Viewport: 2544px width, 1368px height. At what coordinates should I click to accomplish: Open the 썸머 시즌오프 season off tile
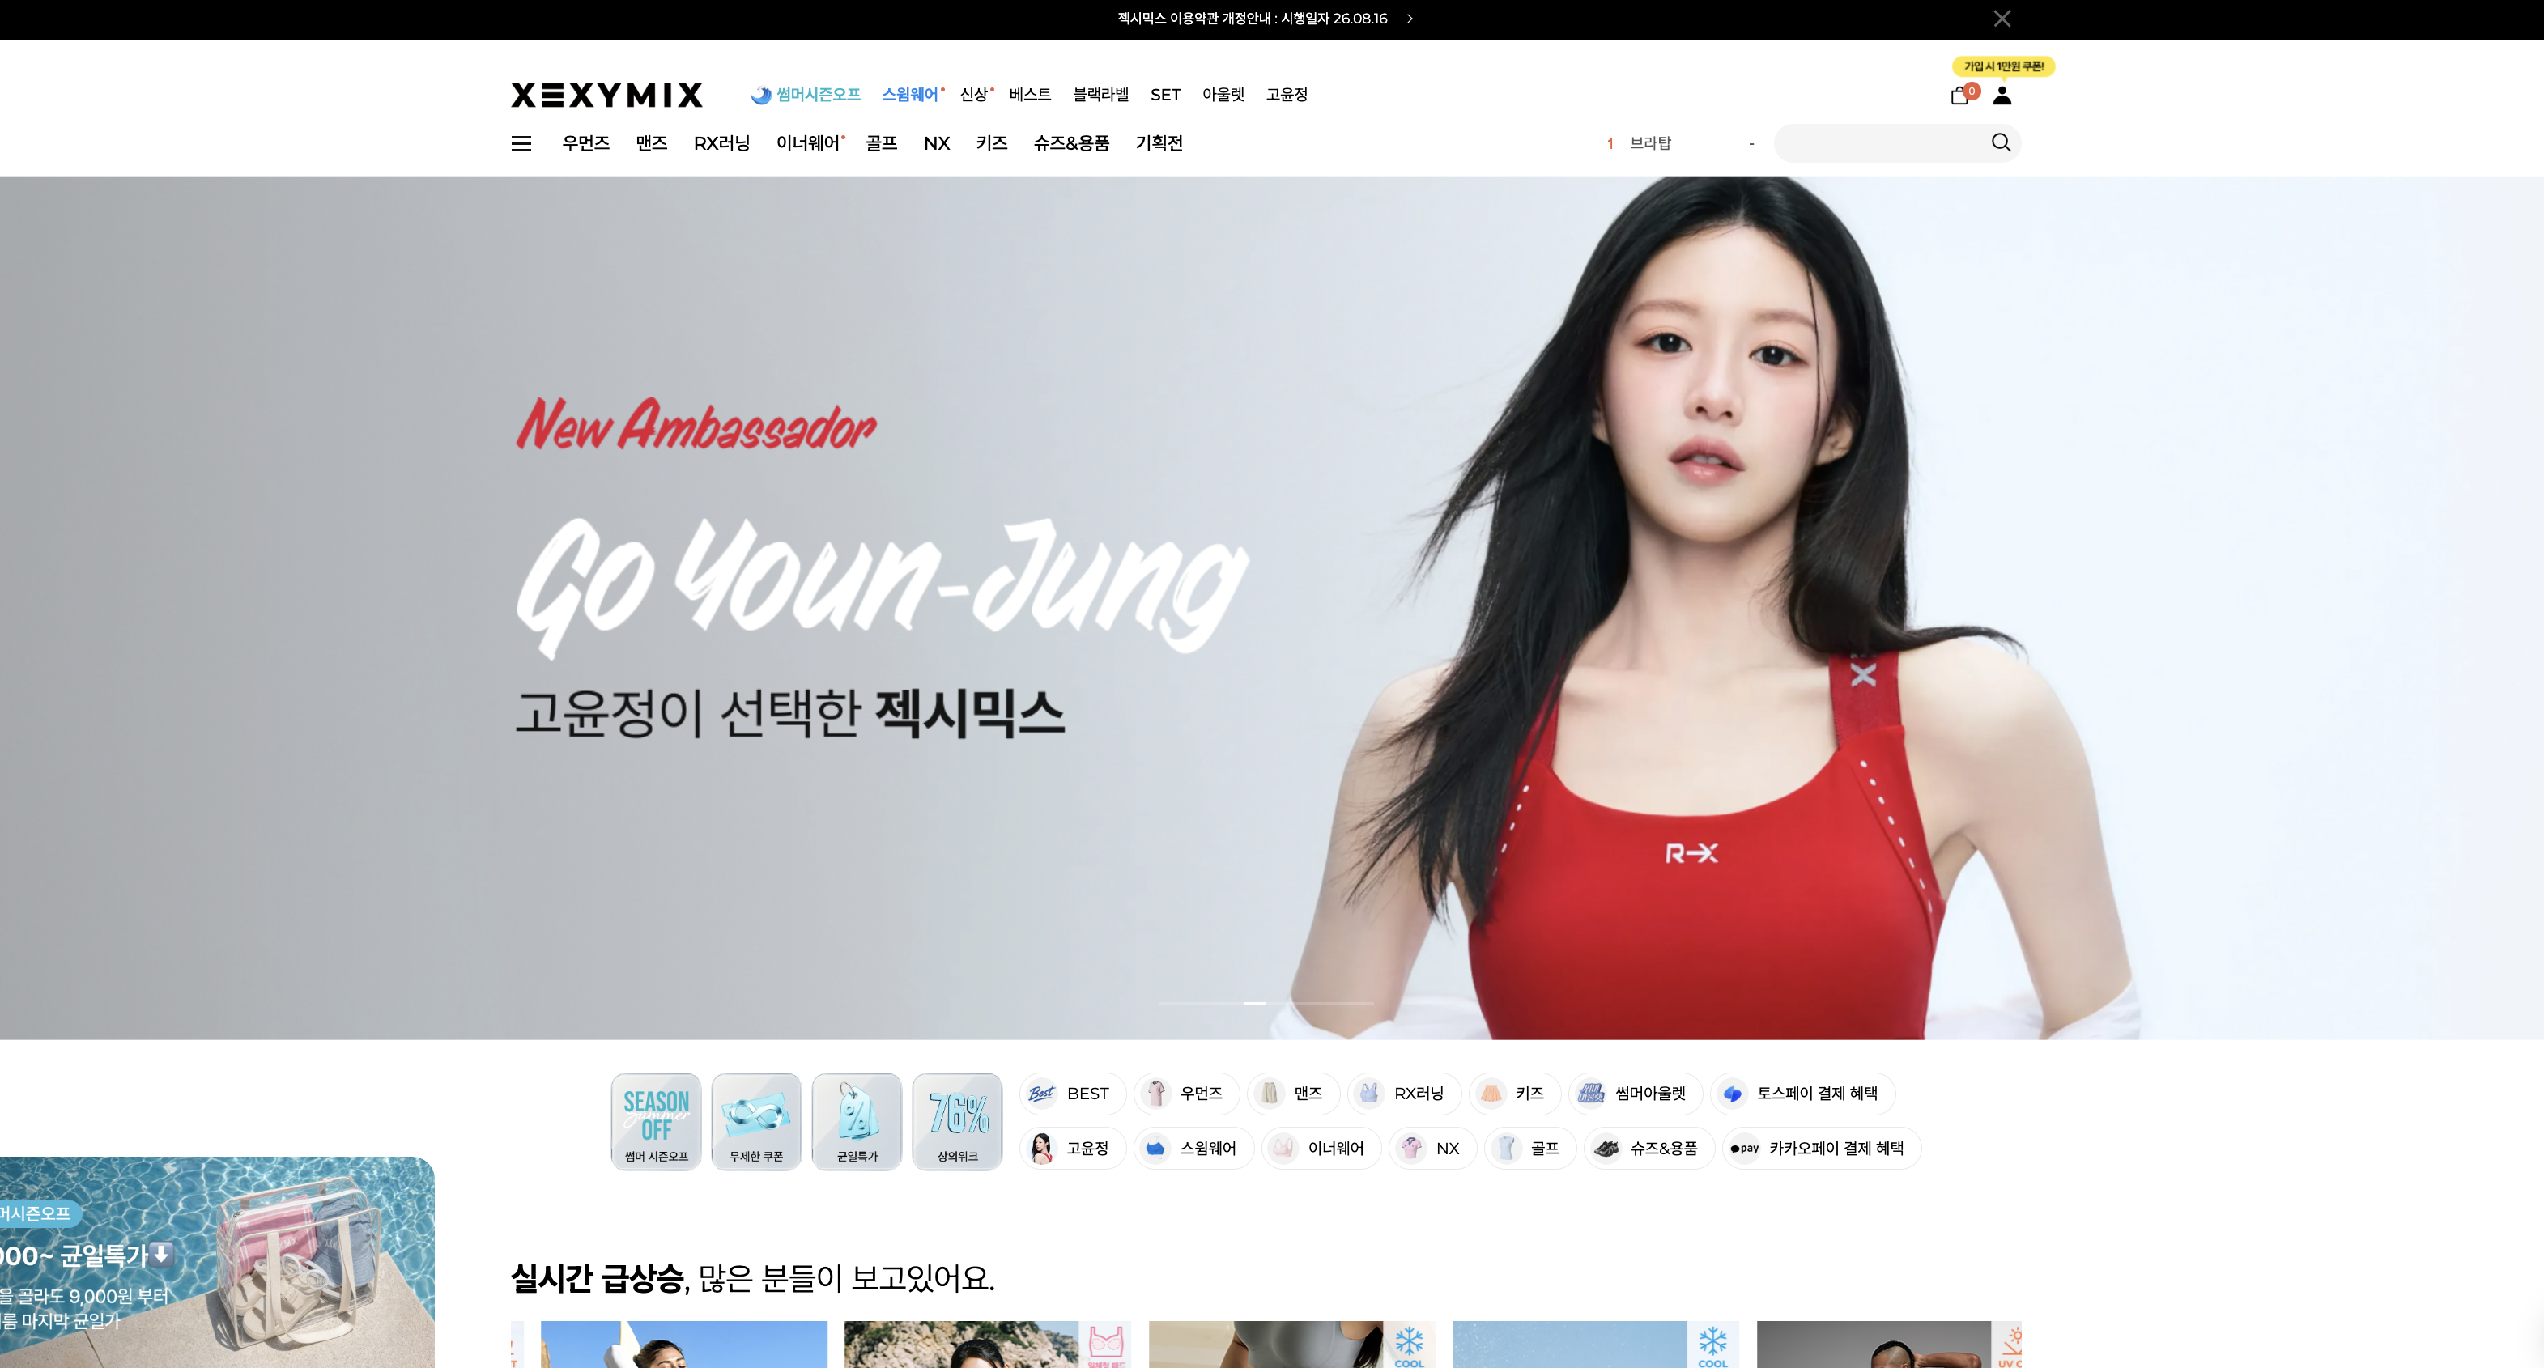[x=656, y=1122]
